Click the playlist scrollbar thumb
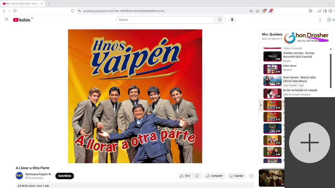335x188 pixels. click(331, 71)
